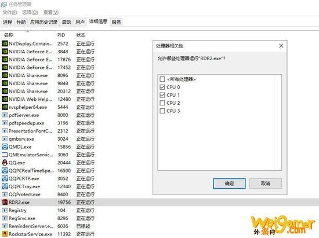Switch to the 性能 tab
The image size is (319, 238).
click(x=21, y=22)
